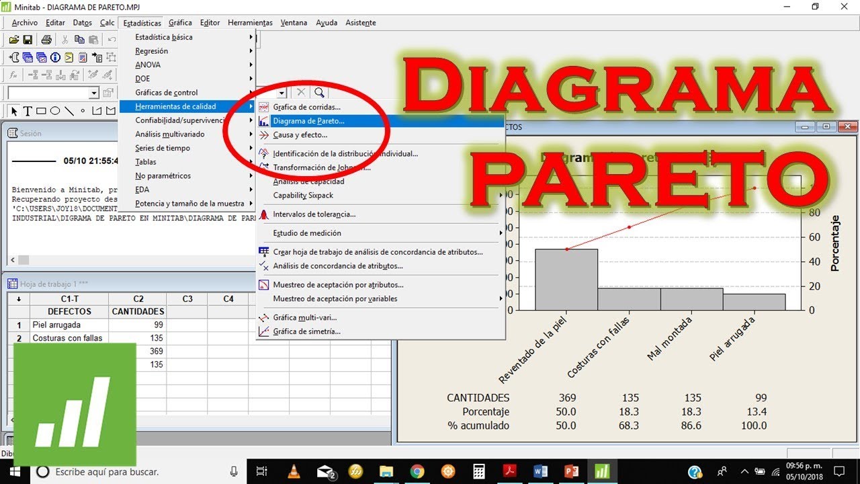860x484 pixels.
Task: Click the C3 column header in worksheet
Action: [x=187, y=299]
